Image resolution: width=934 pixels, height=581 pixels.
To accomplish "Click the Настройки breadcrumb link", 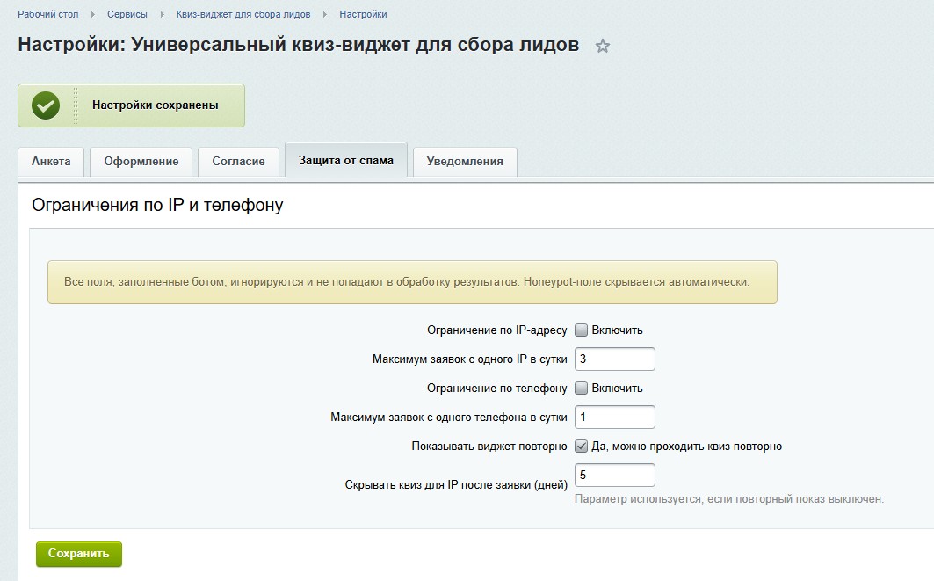I will [363, 14].
